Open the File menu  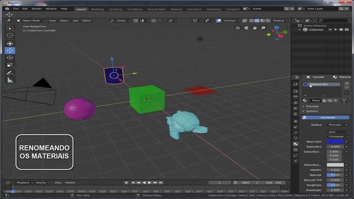pos(16,9)
